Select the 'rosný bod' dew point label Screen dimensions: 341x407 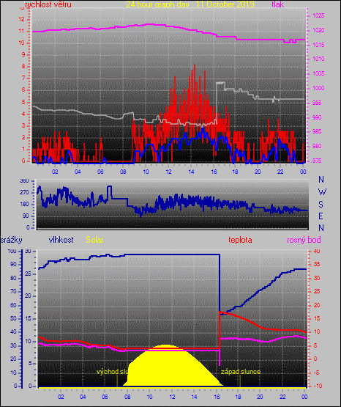coord(304,240)
